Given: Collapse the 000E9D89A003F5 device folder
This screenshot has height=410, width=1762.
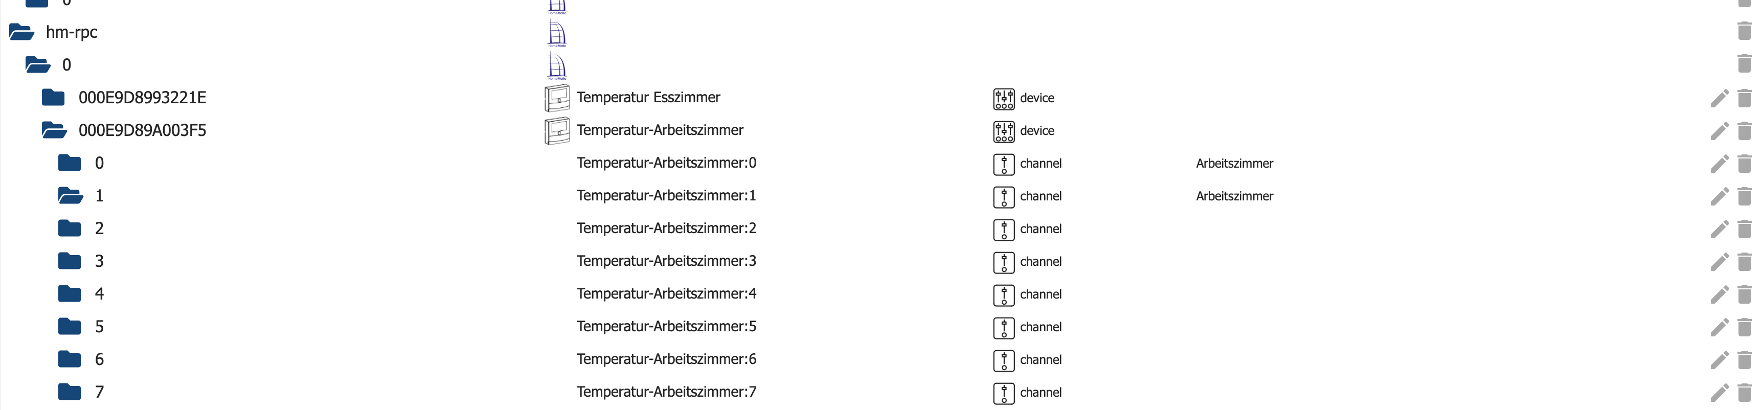Looking at the screenshot, I should [x=53, y=130].
